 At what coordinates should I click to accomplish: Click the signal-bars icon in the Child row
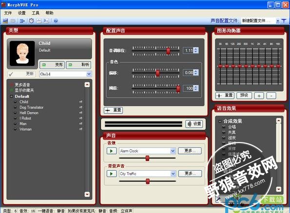pyautogui.click(x=80, y=102)
